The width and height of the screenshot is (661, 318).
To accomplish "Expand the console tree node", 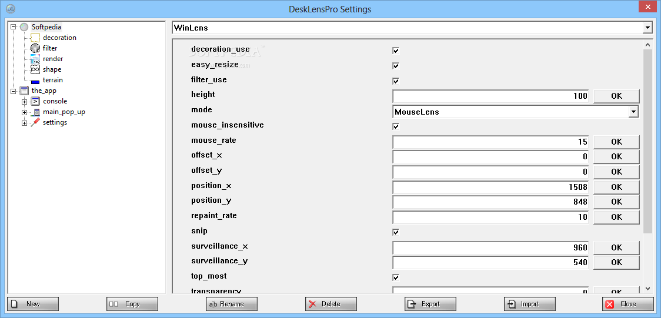I will pyautogui.click(x=24, y=102).
